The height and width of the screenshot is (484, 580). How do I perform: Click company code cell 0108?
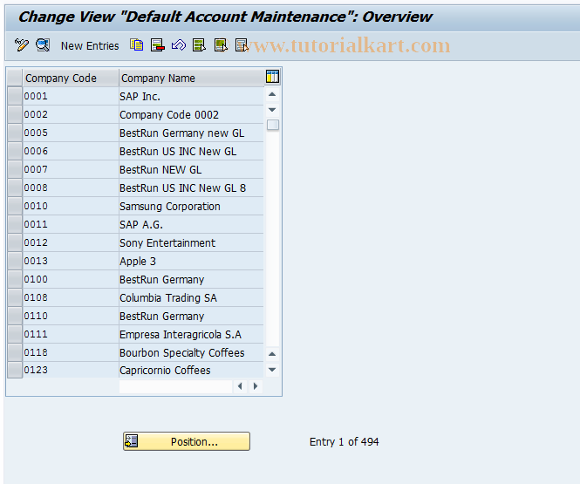point(71,297)
